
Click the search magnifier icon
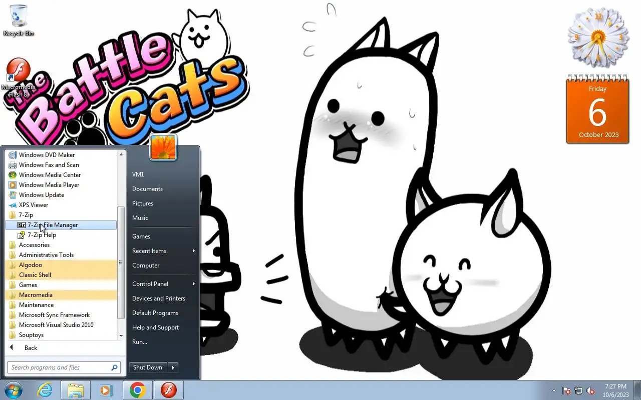[114, 367]
